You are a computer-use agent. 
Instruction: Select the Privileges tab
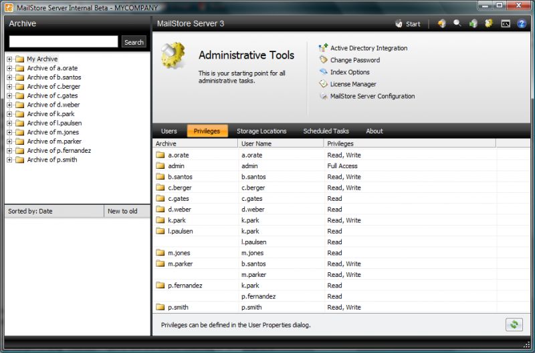(207, 131)
